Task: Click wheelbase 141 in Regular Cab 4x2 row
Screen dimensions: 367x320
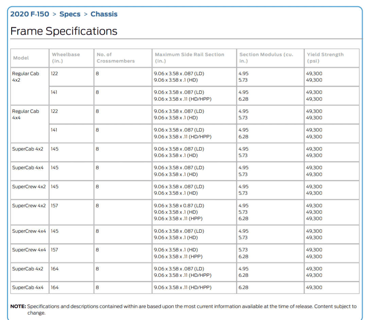Action: tap(54, 92)
